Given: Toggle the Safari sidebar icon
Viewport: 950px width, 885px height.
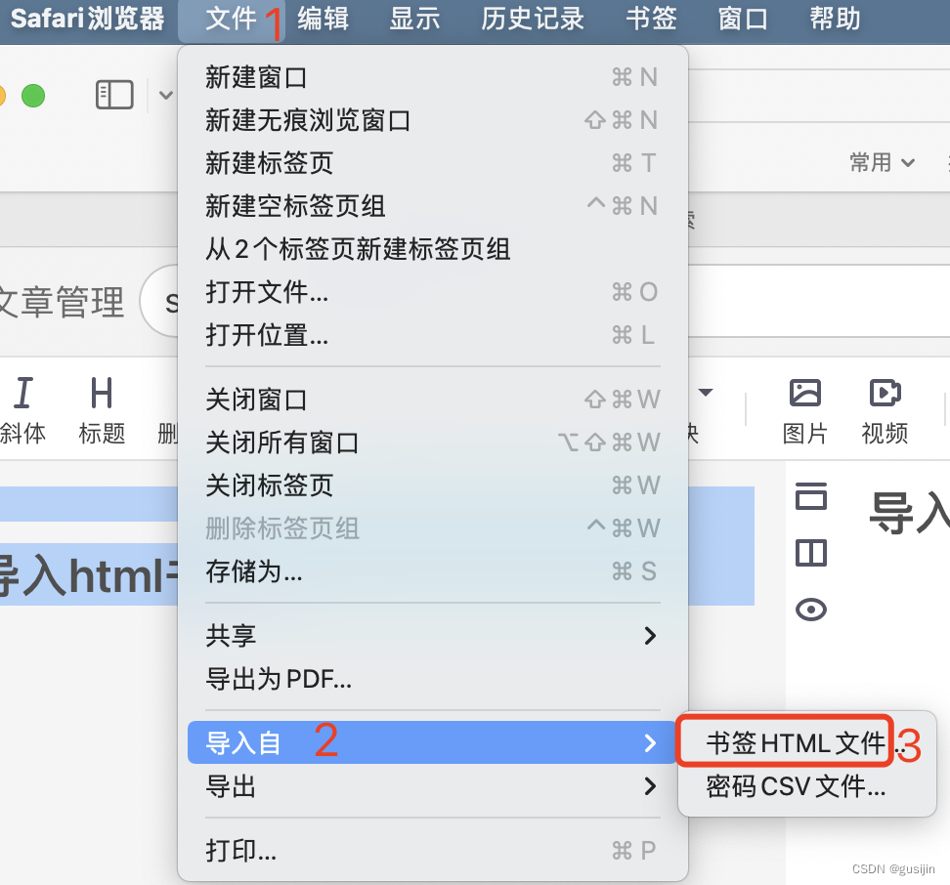Looking at the screenshot, I should click(114, 95).
